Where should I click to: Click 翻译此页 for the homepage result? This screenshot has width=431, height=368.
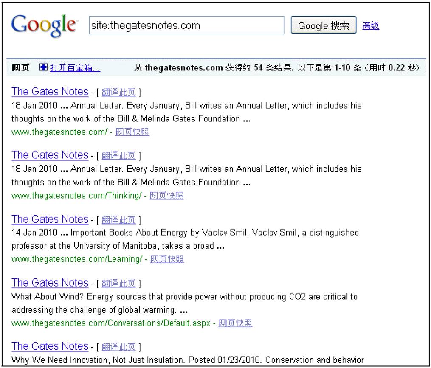(x=118, y=93)
